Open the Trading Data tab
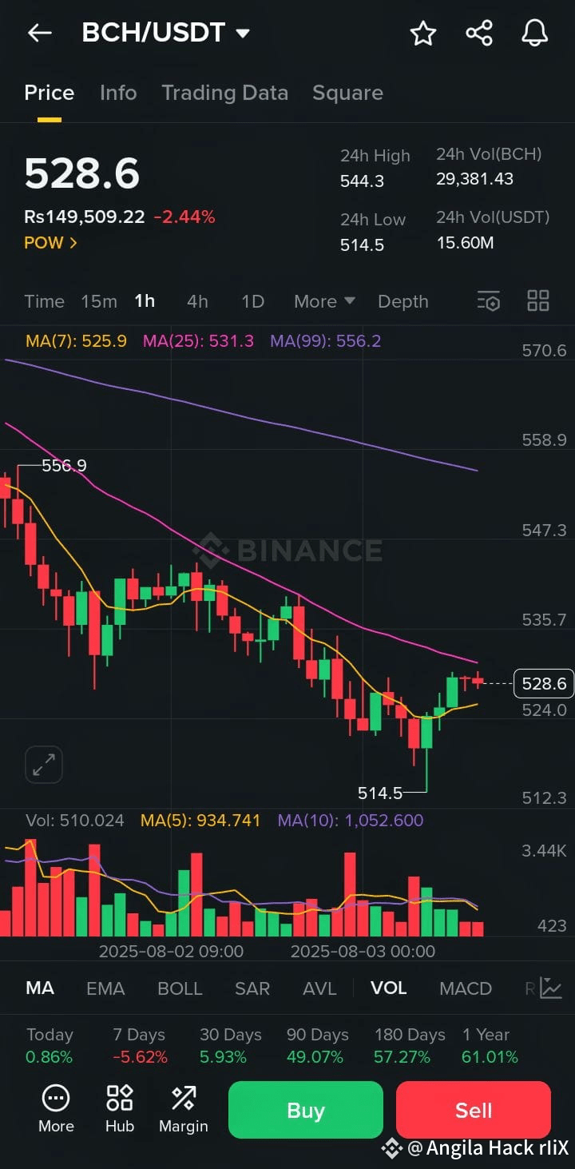Image resolution: width=575 pixels, height=1169 pixels. (x=224, y=93)
